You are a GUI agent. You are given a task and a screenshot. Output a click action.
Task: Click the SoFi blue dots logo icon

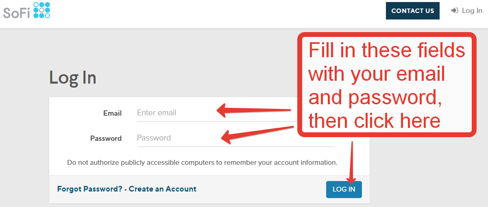click(x=41, y=10)
